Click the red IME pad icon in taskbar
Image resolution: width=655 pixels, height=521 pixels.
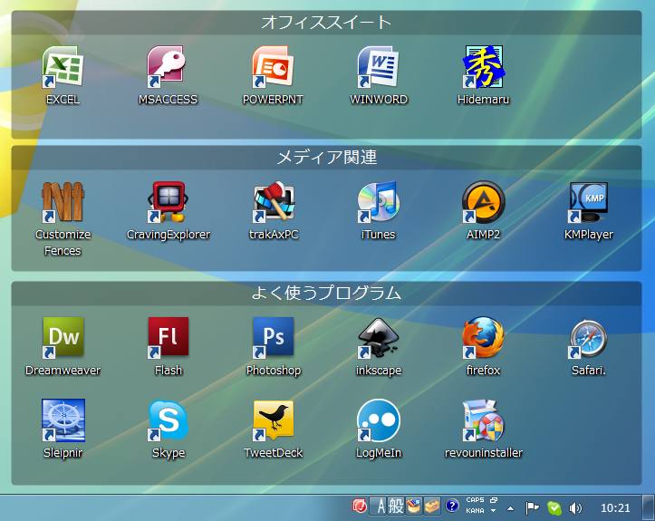click(360, 507)
